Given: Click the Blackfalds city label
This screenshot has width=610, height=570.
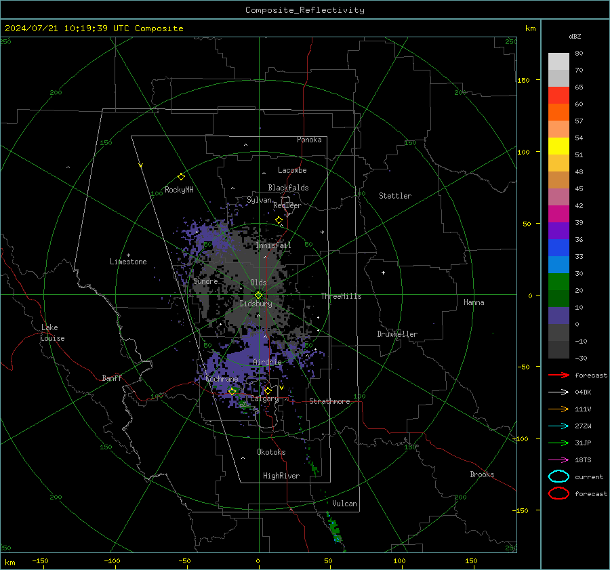Looking at the screenshot, I should coord(288,188).
